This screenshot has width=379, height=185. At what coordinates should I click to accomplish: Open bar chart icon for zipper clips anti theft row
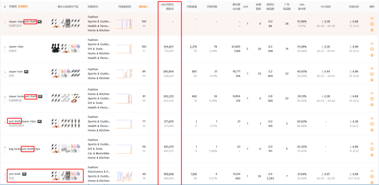(372, 19)
